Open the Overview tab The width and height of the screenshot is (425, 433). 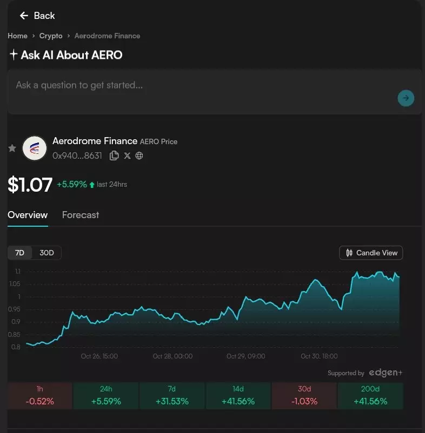tap(28, 215)
